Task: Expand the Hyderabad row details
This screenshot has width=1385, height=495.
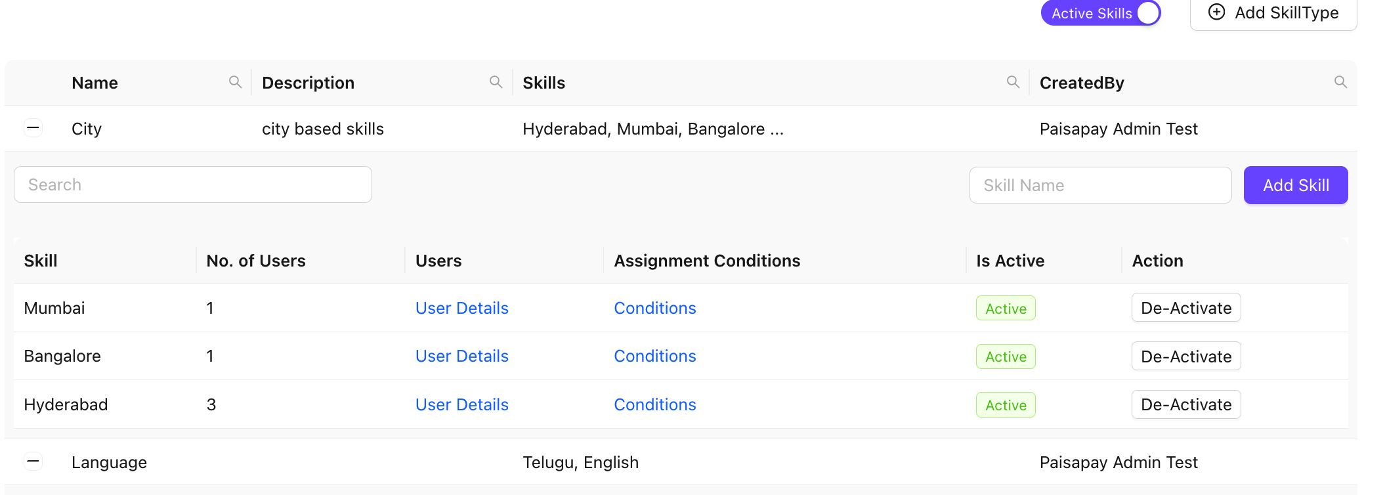Action: (66, 404)
